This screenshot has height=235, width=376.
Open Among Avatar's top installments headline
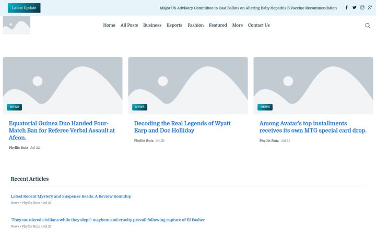pyautogui.click(x=313, y=127)
